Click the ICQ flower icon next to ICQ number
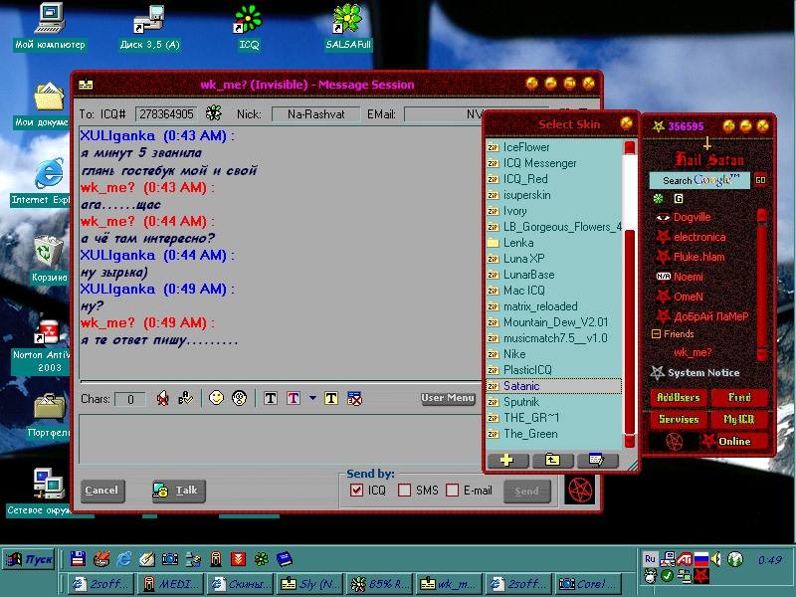 213,114
